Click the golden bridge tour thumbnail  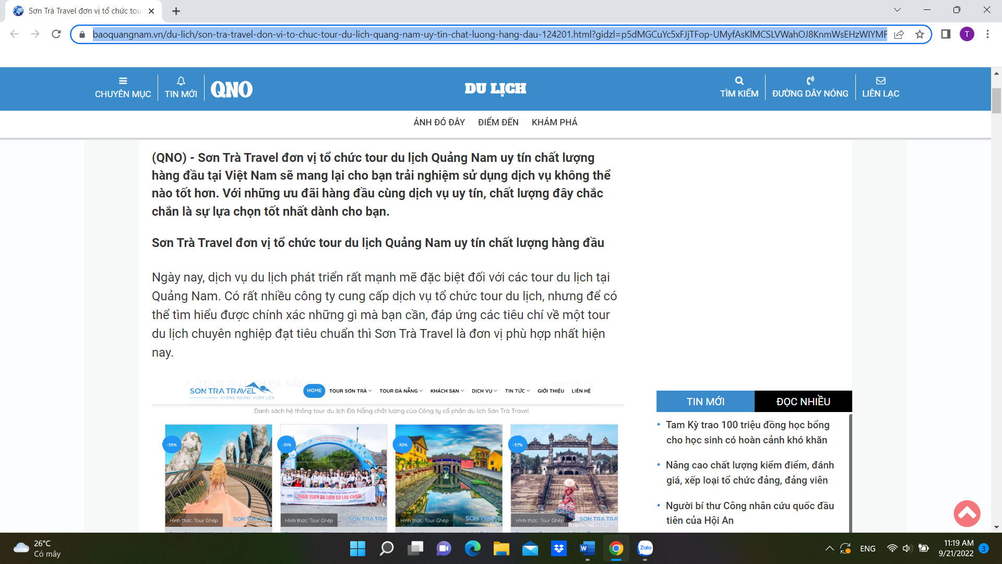(x=218, y=475)
